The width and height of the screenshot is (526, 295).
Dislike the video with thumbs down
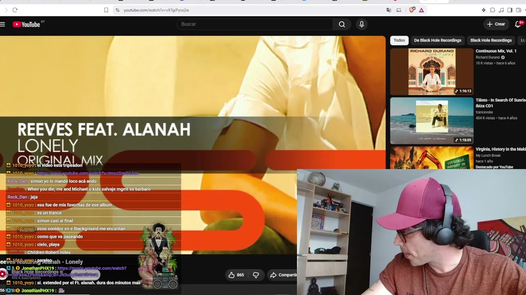click(256, 275)
